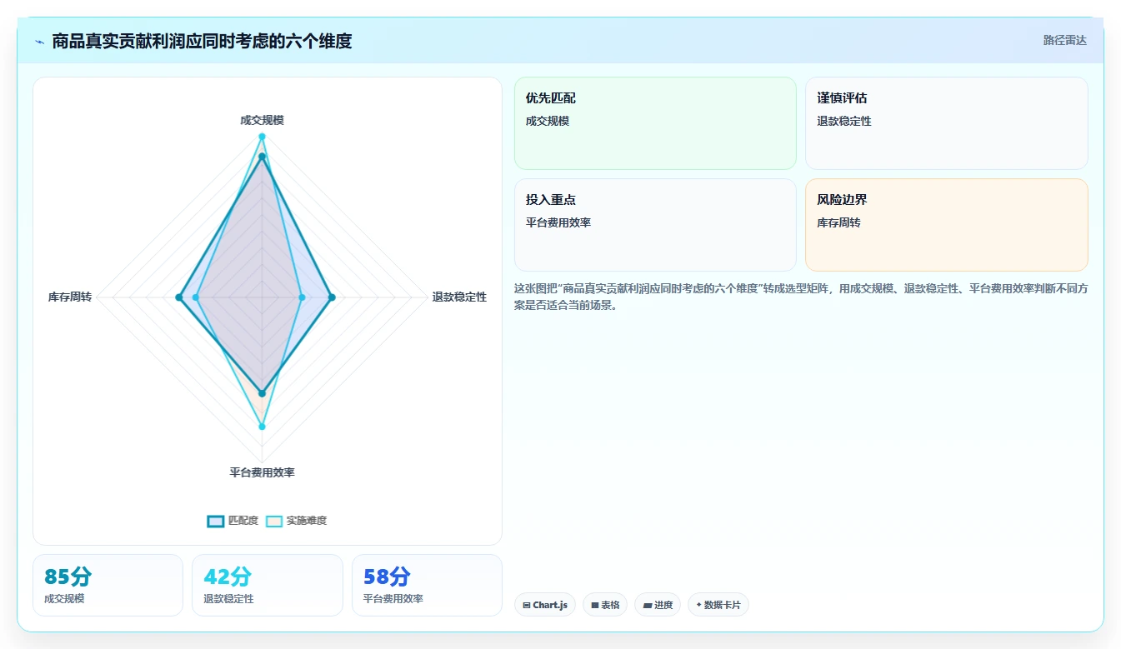Click the description paragraph below the cards
The height and width of the screenshot is (649, 1121).
click(801, 297)
